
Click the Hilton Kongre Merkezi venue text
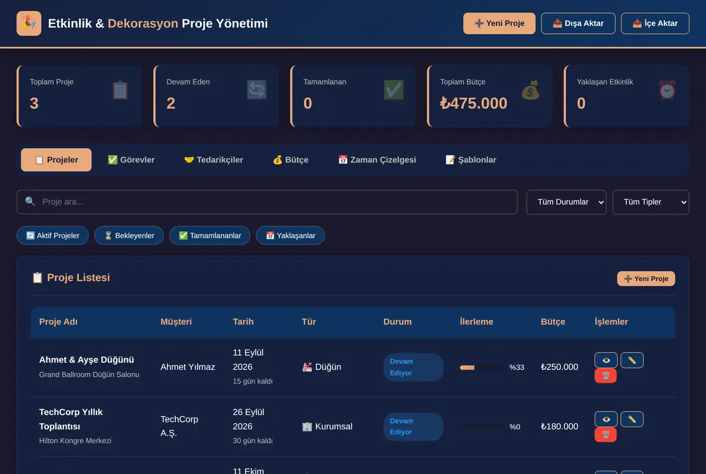click(x=75, y=440)
